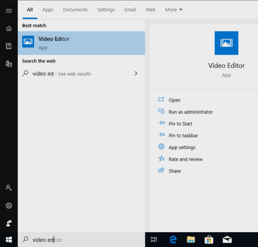
Task: Select Pin to taskbar text
Action: coord(183,136)
